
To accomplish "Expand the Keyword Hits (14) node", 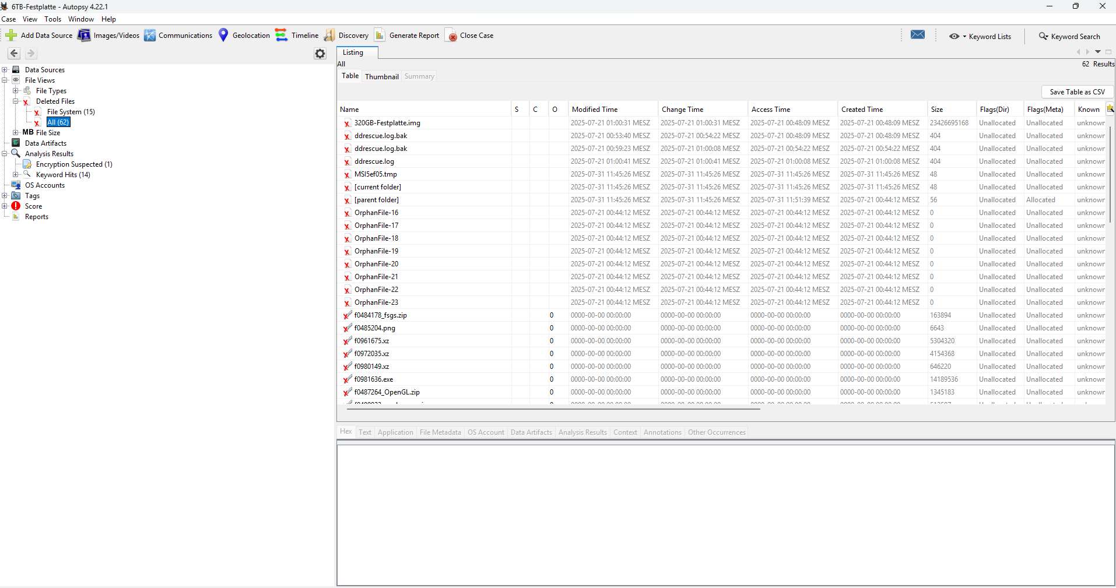I will [16, 175].
